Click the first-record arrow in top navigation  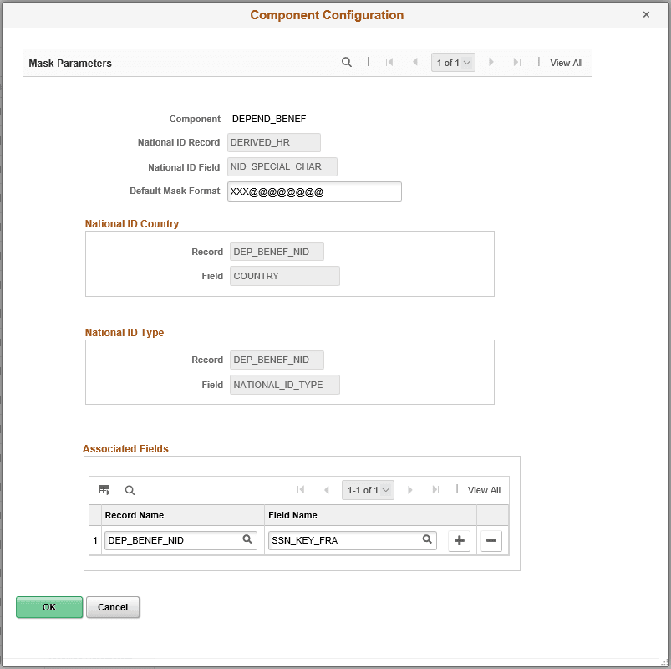[x=389, y=62]
